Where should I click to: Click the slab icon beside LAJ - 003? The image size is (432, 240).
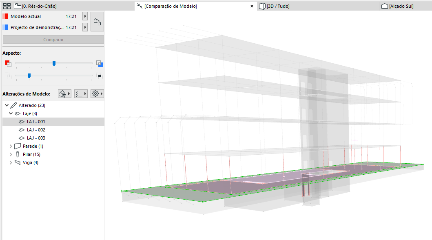(x=22, y=138)
